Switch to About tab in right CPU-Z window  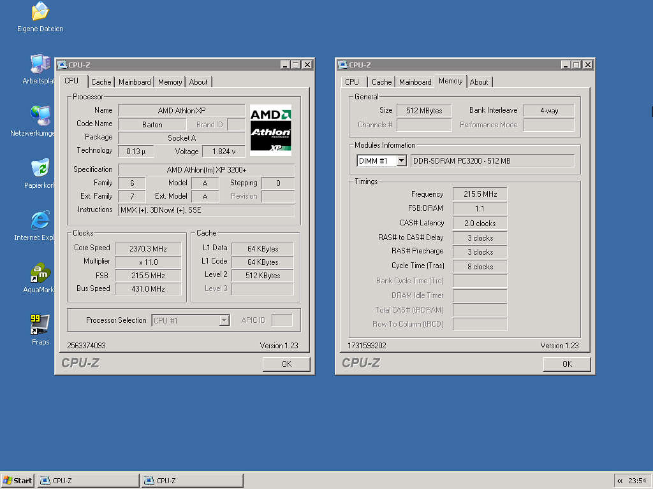point(479,82)
